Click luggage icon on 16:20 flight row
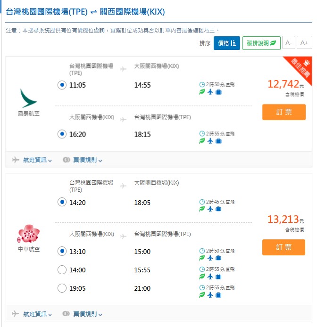Image resolution: width=317 pixels, height=327 pixels. [x=218, y=141]
